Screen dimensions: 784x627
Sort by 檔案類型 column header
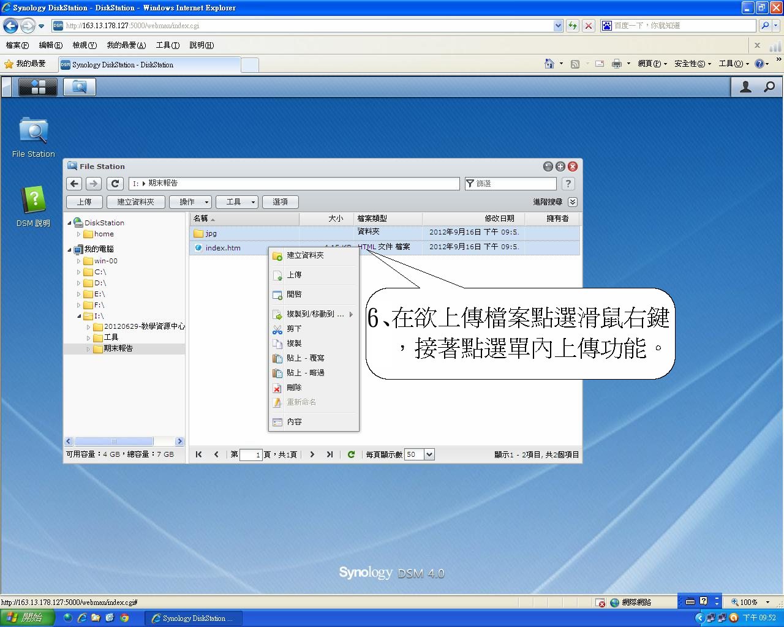click(x=388, y=219)
